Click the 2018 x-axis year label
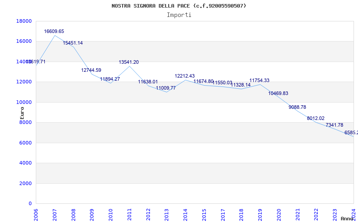This screenshot has height=223, width=358. point(242,215)
